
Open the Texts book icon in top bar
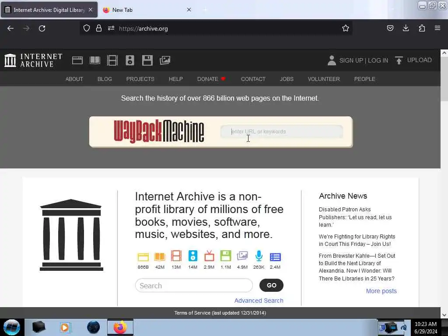[95, 60]
